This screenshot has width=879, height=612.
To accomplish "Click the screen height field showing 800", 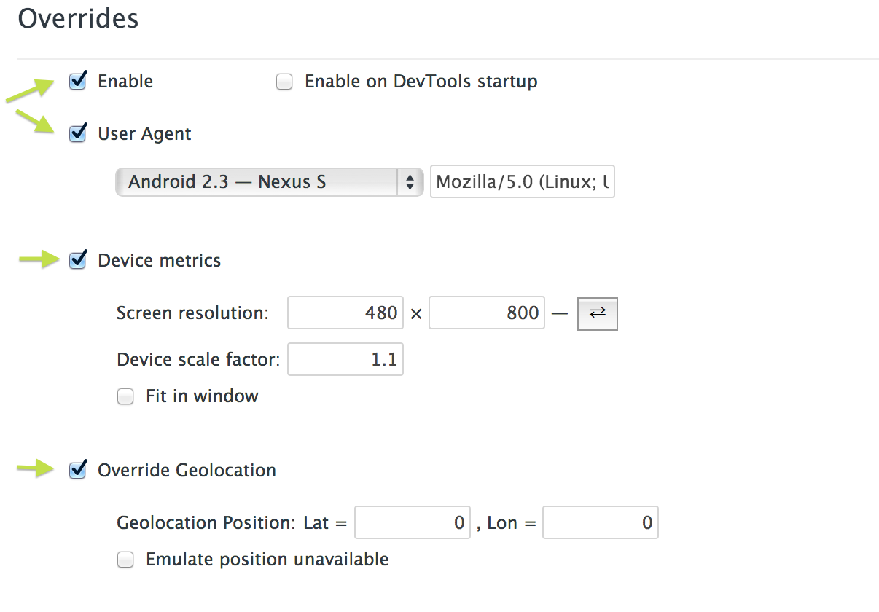I will 486,313.
